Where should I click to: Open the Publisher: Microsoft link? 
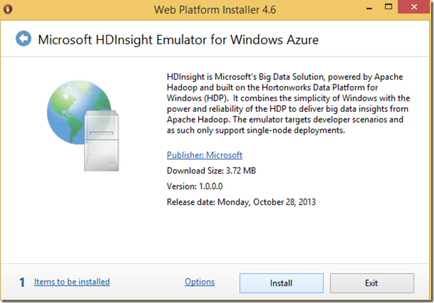pos(204,155)
